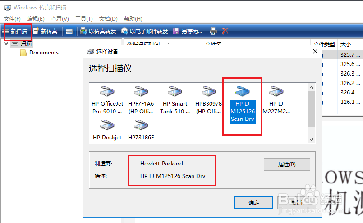Click the 325.6 size row in list

(350, 64)
